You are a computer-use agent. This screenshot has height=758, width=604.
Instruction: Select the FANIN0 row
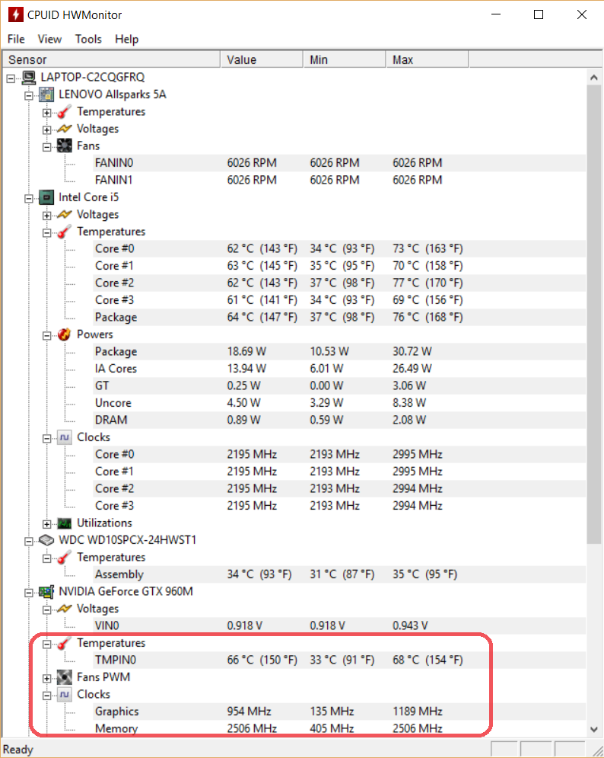(x=339, y=163)
